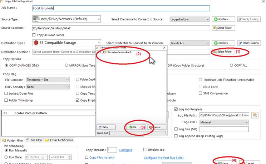Toggle the Copy Temp checkbox

(78, 93)
